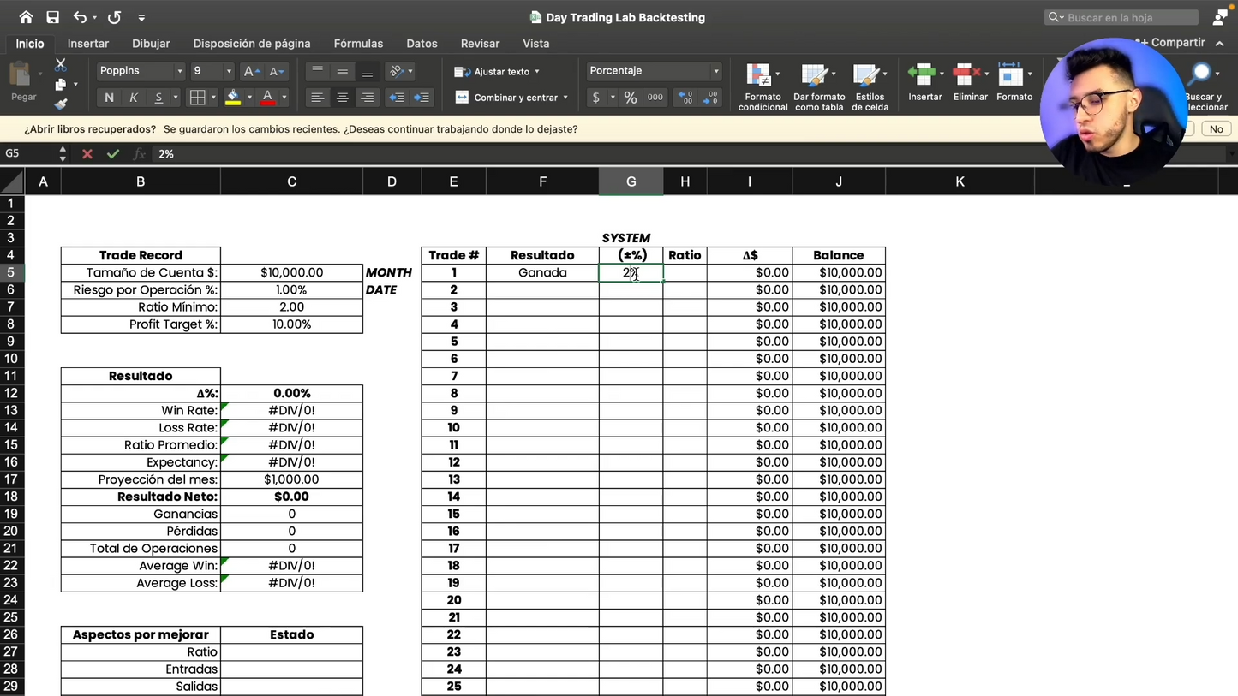The height and width of the screenshot is (696, 1238).
Task: Click the Format Painter brush icon
Action: click(x=60, y=104)
